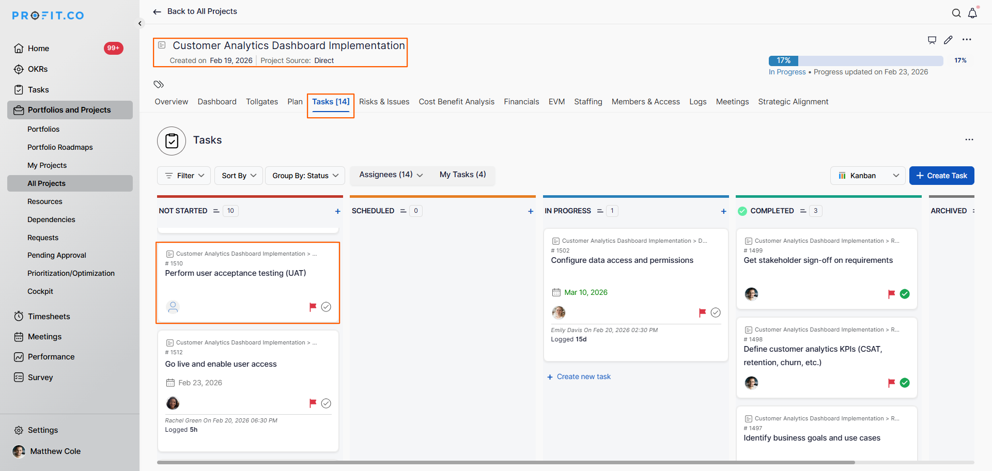Screen dimensions: 992x471
Task: Click Create new task link
Action: tap(583, 376)
